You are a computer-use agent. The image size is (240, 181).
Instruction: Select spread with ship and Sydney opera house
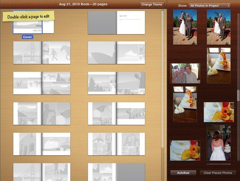tap(116, 53)
